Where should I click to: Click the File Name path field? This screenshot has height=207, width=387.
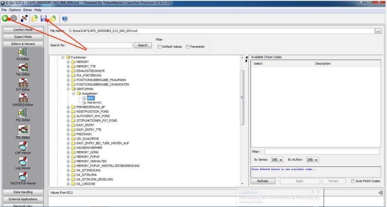tap(221, 31)
